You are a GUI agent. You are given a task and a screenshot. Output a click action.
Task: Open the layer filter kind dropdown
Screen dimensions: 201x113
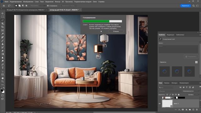[166, 87]
